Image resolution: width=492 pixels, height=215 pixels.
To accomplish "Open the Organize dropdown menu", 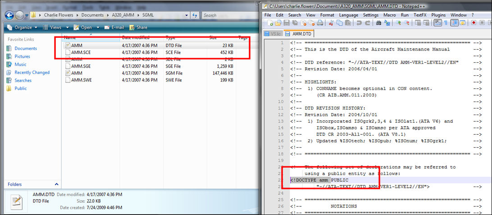I will 22,27.
